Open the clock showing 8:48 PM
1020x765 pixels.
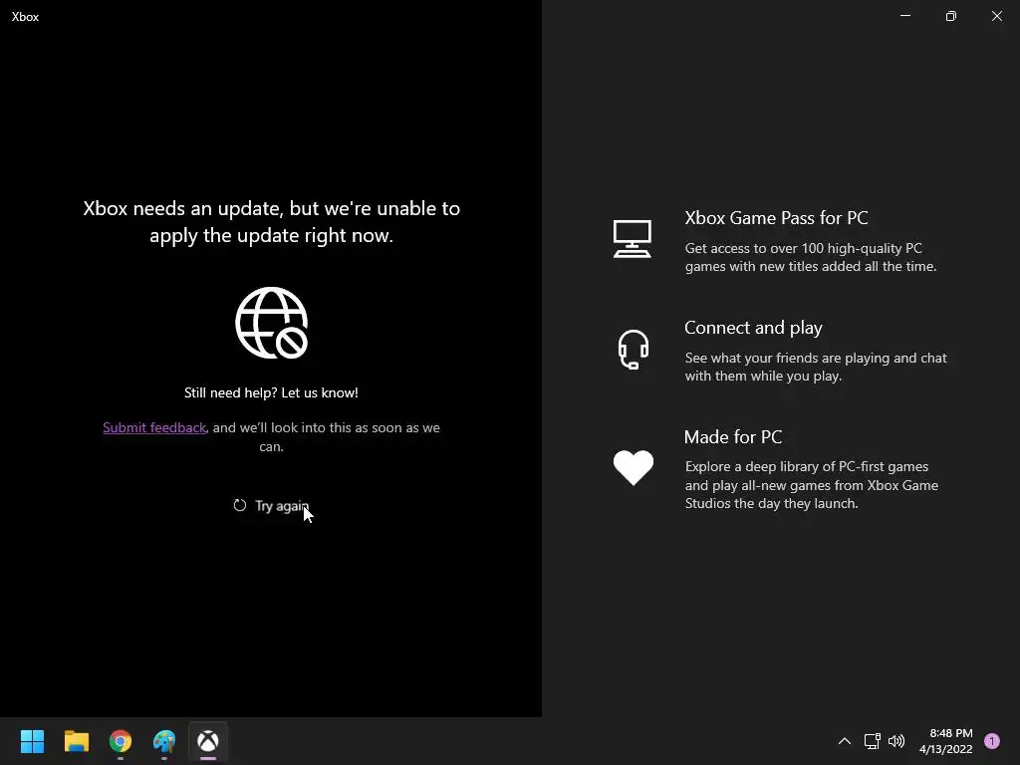pyautogui.click(x=946, y=741)
